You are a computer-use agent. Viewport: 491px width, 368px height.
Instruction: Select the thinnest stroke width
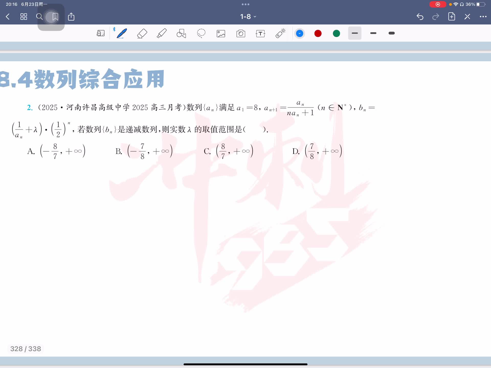pos(355,33)
